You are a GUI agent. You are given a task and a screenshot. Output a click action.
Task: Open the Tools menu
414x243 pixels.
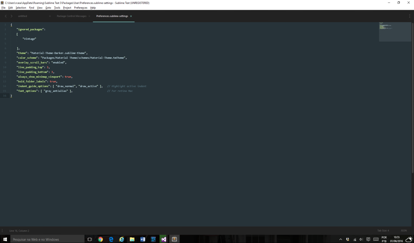[57, 8]
